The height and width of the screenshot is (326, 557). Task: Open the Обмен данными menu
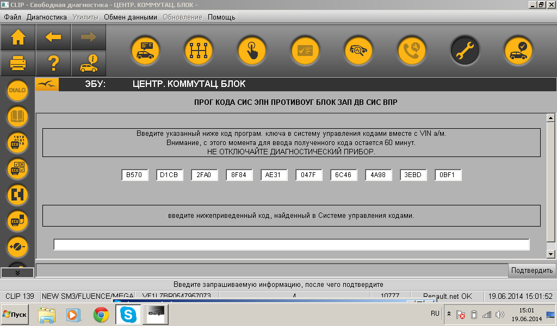pyautogui.click(x=131, y=17)
